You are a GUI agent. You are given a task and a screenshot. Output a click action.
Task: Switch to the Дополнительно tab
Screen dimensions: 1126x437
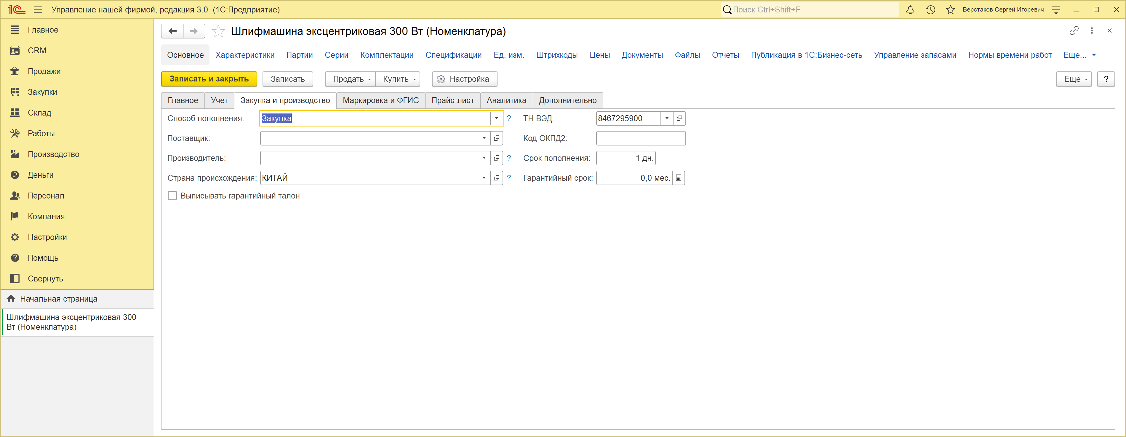point(568,100)
